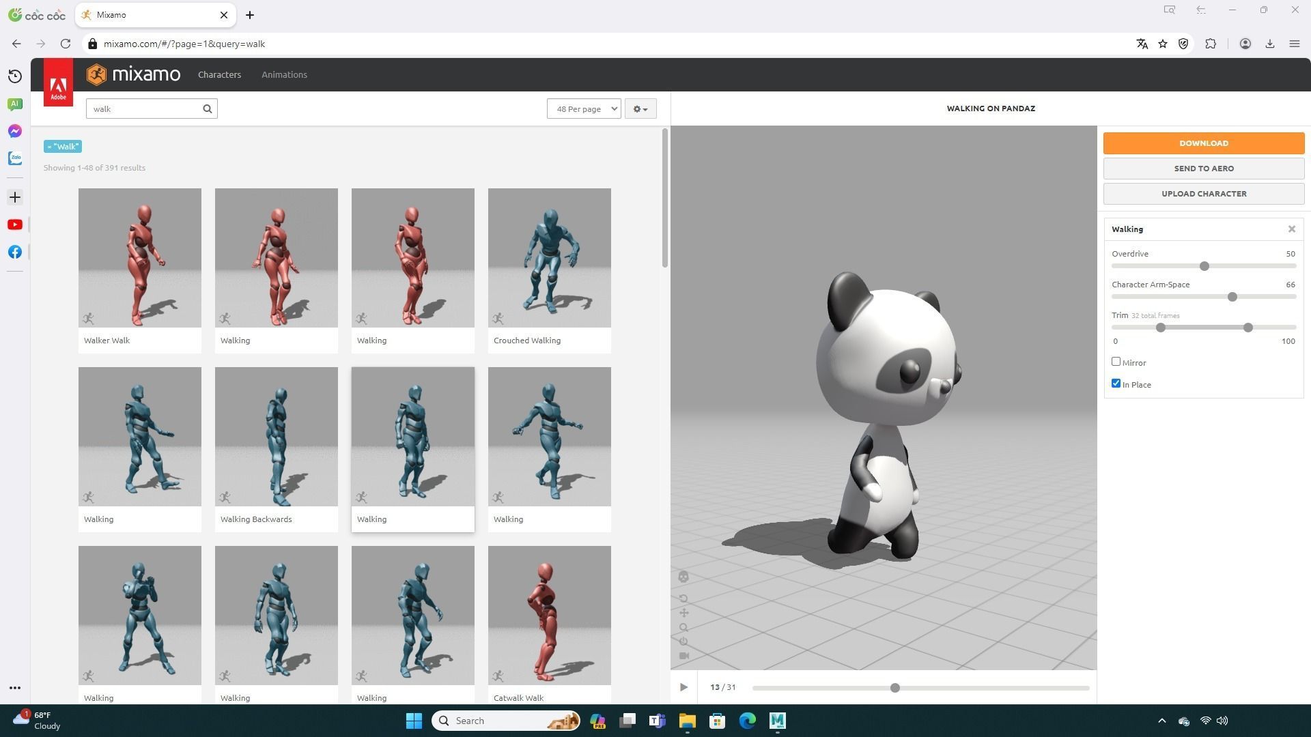Click the taskbar Search box
This screenshot has height=737, width=1311.
(506, 721)
